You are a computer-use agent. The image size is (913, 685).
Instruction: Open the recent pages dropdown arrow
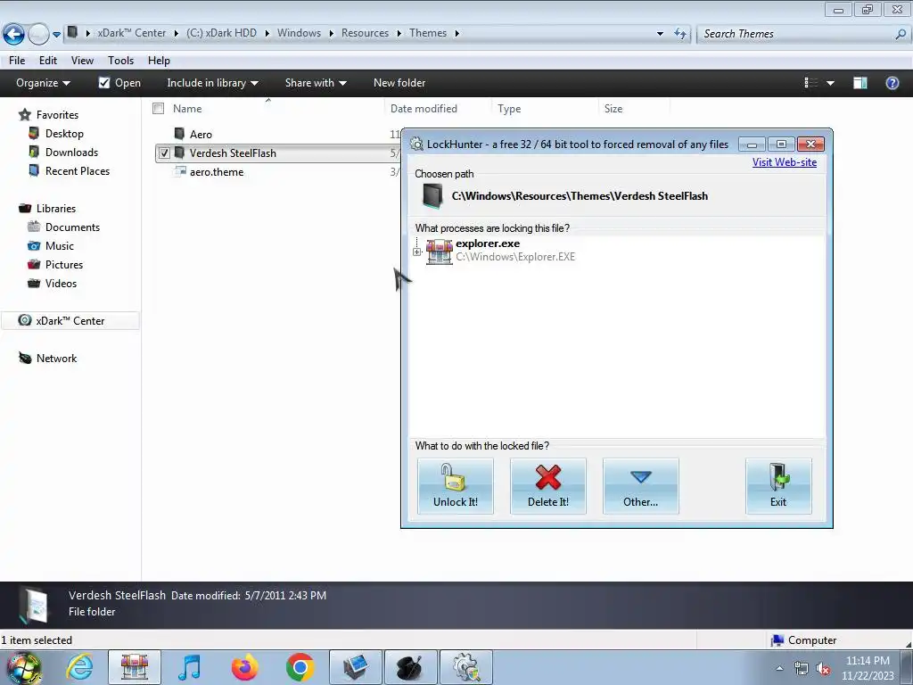56,35
